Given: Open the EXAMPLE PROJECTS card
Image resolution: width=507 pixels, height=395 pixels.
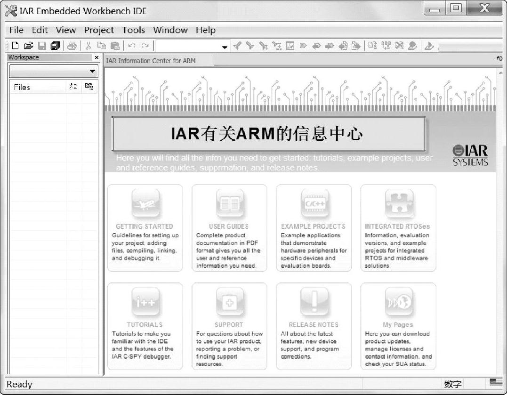Looking at the screenshot, I should coord(314,228).
